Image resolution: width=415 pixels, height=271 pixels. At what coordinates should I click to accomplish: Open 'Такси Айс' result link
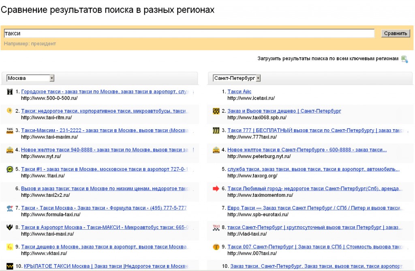point(239,91)
